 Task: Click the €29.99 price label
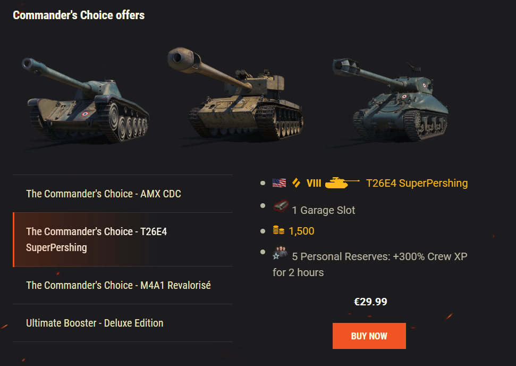(x=370, y=302)
